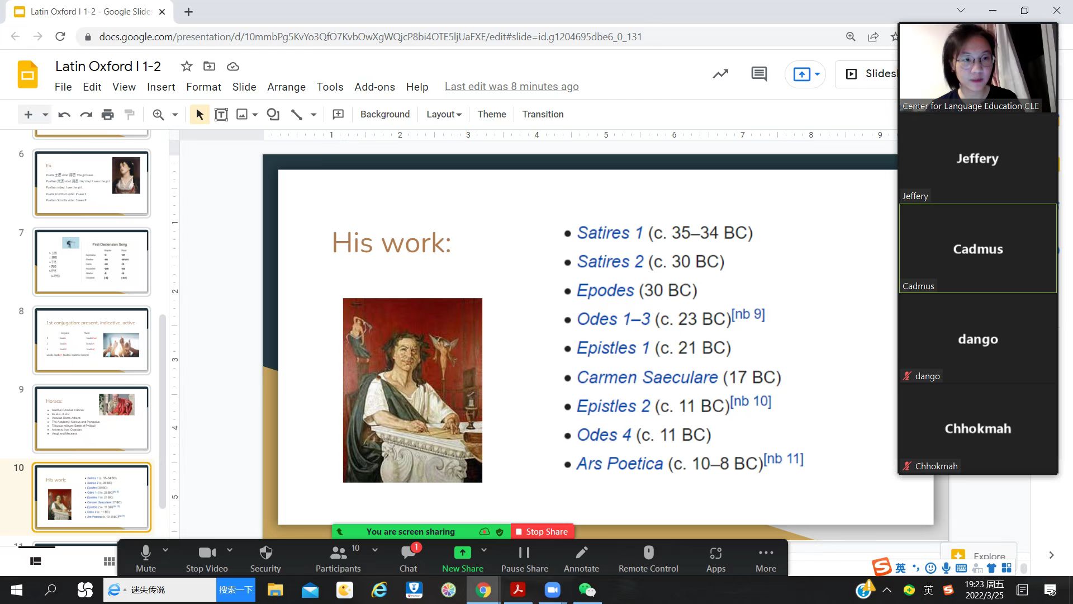Image resolution: width=1073 pixels, height=604 pixels.
Task: Open comment history icon
Action: click(x=759, y=74)
